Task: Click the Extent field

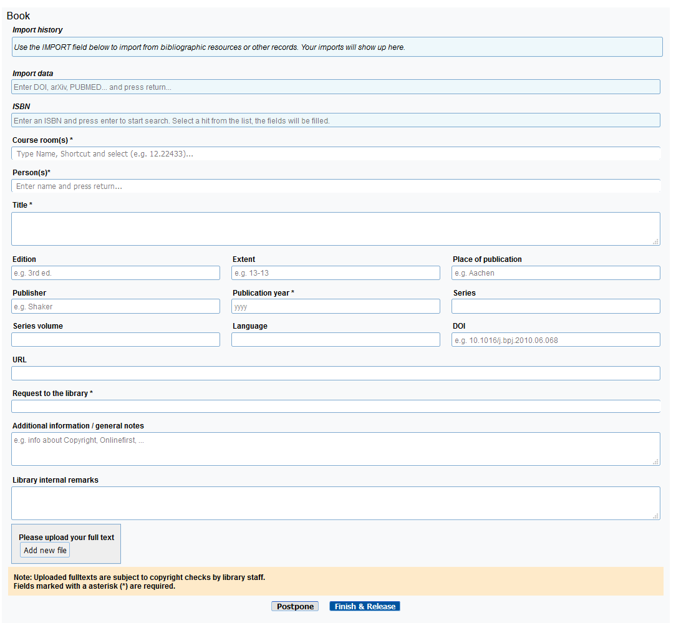Action: (x=336, y=273)
